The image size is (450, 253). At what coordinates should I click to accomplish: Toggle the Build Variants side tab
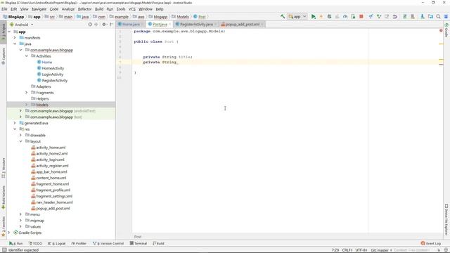coord(3,197)
